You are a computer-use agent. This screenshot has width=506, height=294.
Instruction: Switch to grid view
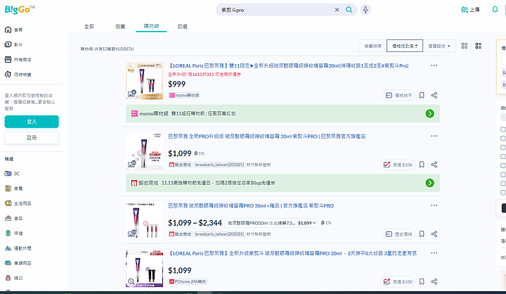465,46
